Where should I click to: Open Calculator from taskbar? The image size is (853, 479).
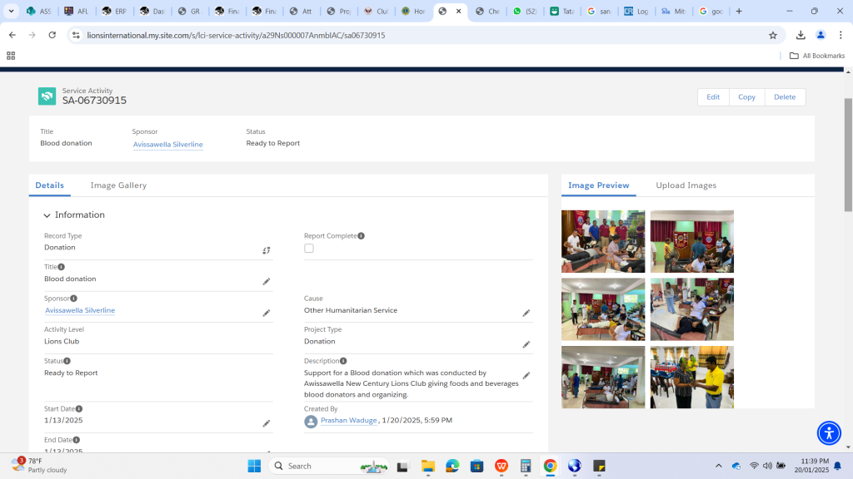(526, 466)
